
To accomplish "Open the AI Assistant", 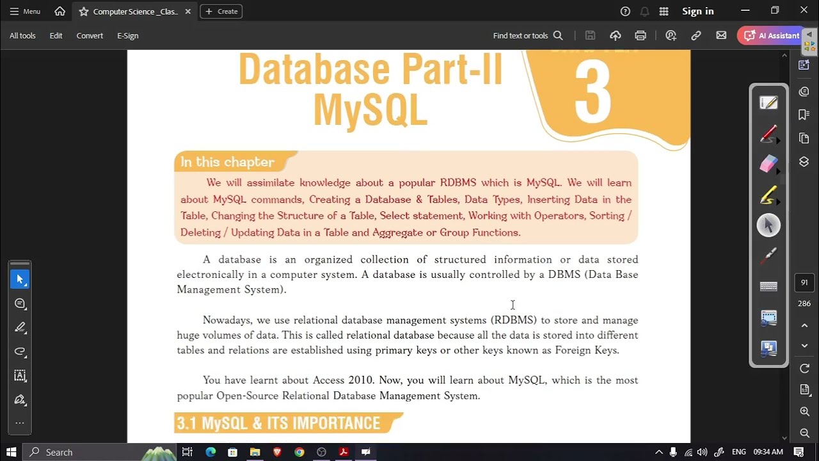I will pyautogui.click(x=771, y=36).
